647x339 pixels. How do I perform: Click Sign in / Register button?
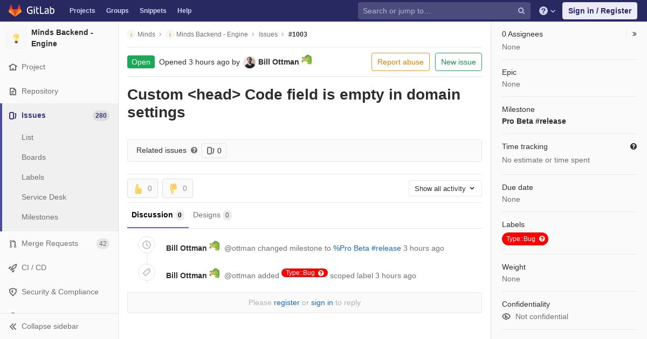(600, 11)
